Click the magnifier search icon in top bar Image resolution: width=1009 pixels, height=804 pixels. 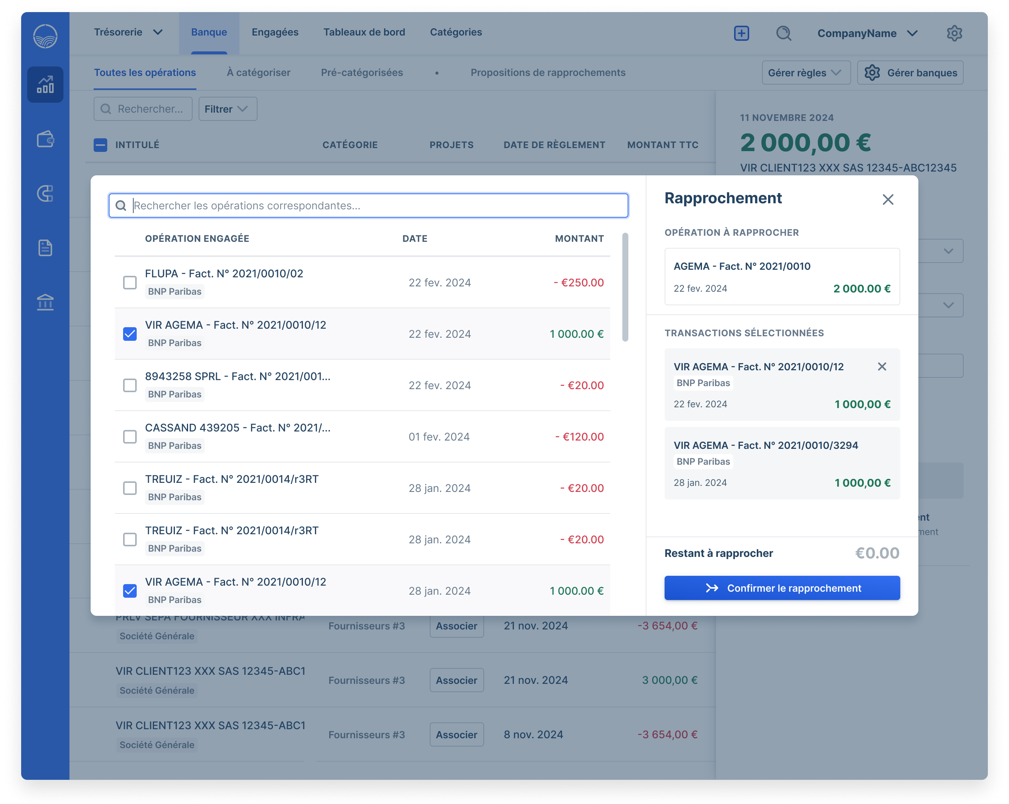(784, 33)
